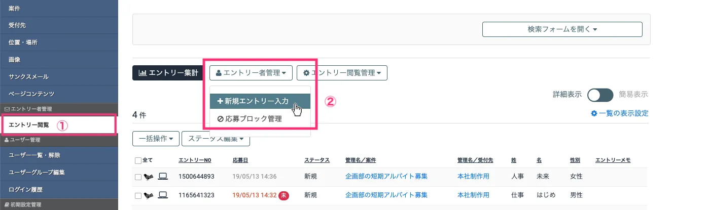
Task: Open the 一括操作 dropdown
Action: point(156,138)
